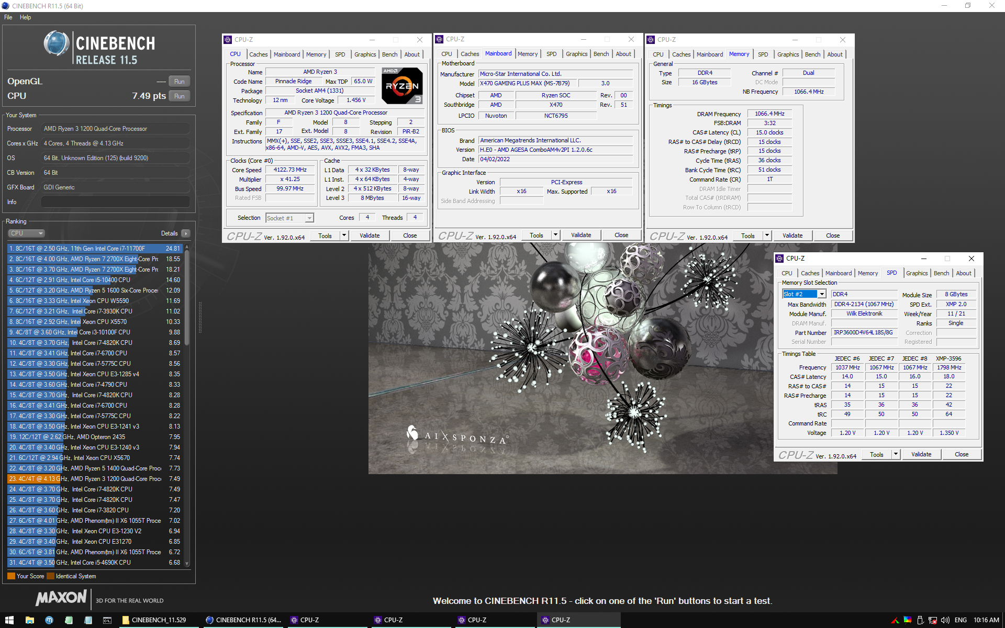Switch to SPD tab in CPU-Z Mainboard window

[551, 54]
